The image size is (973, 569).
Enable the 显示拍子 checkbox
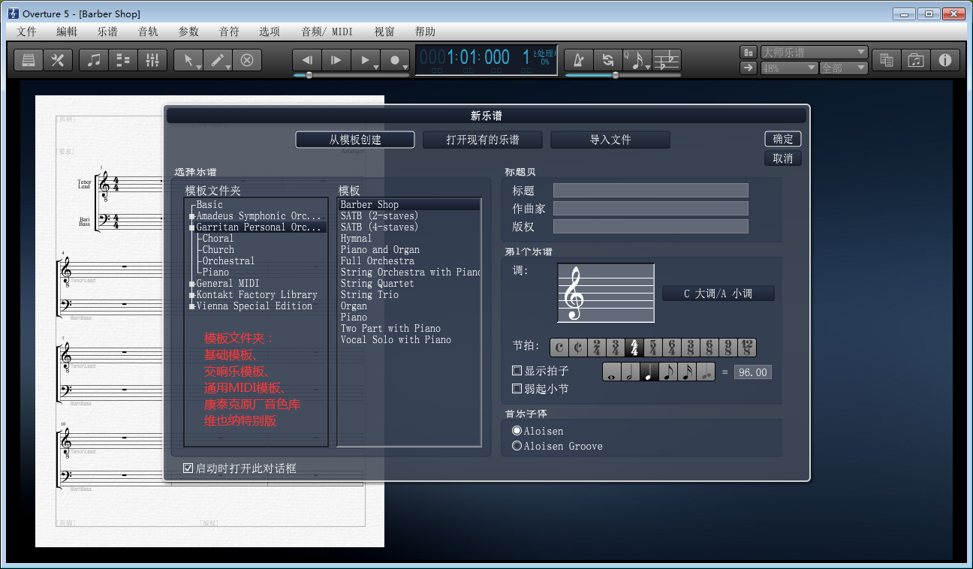tap(517, 371)
